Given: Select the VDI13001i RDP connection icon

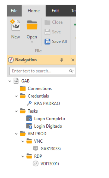Looking at the screenshot, I should [35, 164].
